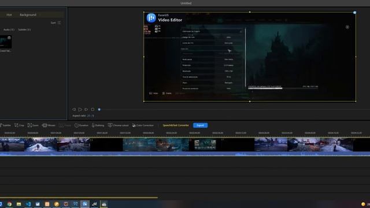Screen dimensions: 370x208
Task: Open Color Correction tool
Action: [143, 125]
